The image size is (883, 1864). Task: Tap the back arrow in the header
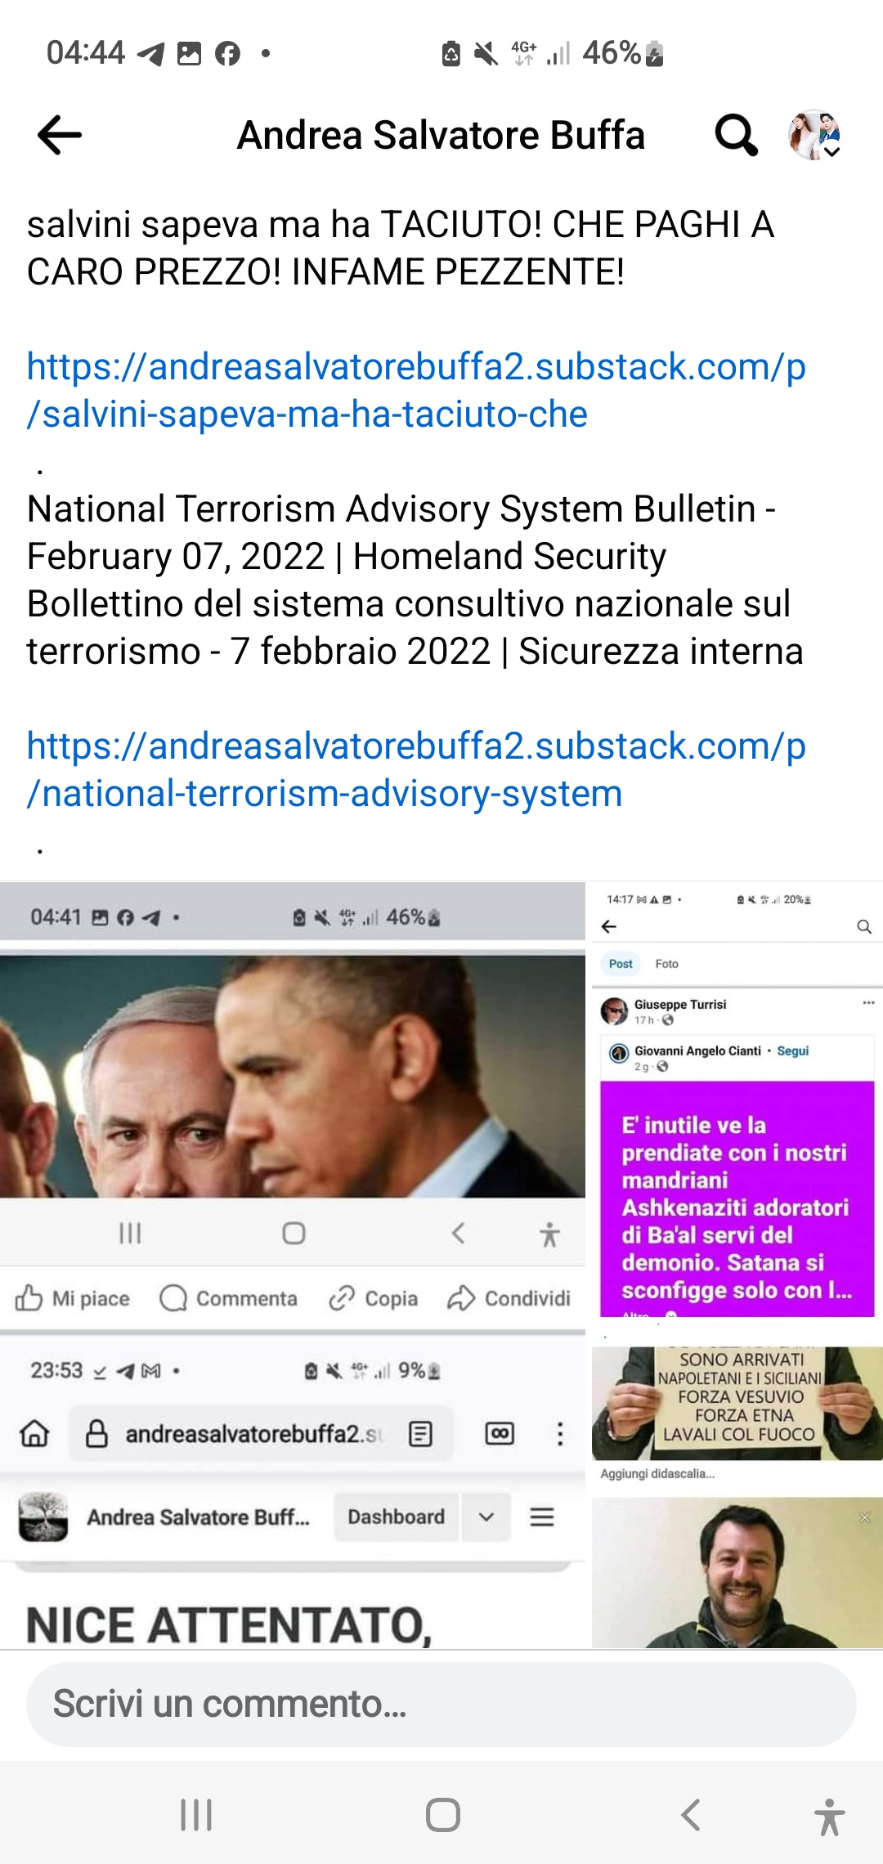(60, 135)
